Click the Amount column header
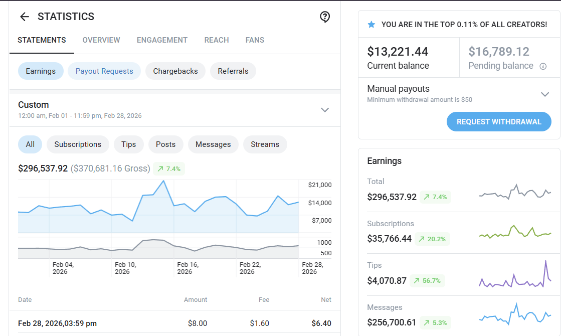The height and width of the screenshot is (336, 561). (196, 300)
